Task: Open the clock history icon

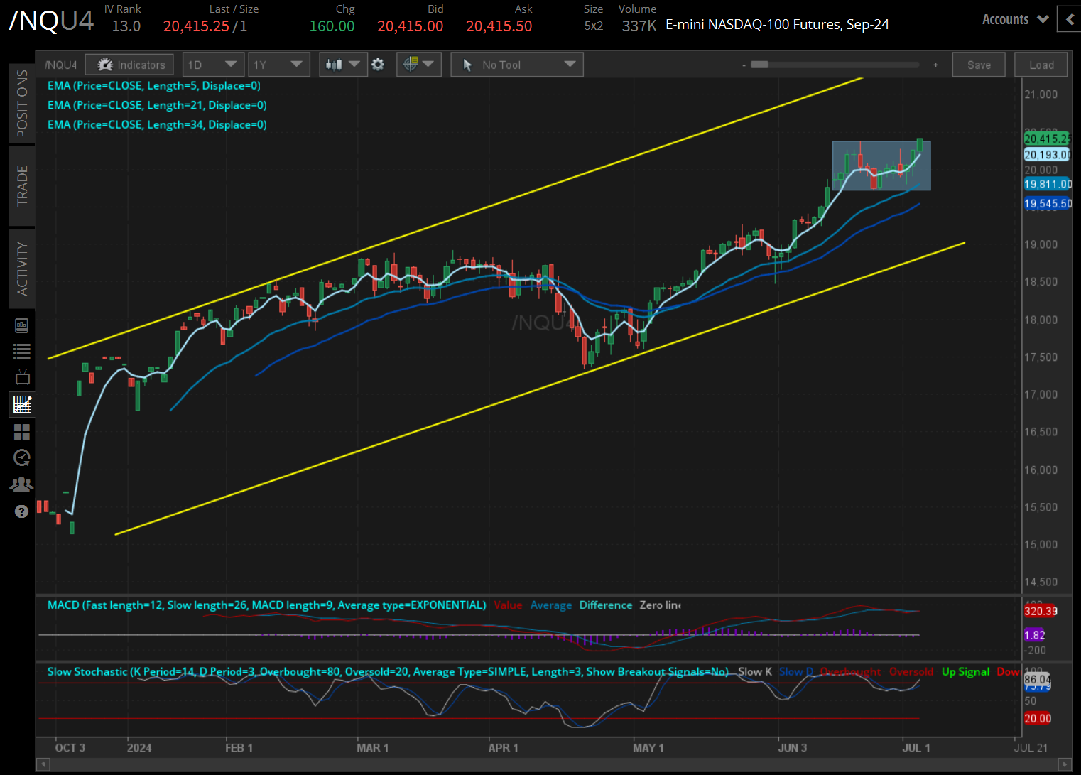Action: coord(22,457)
